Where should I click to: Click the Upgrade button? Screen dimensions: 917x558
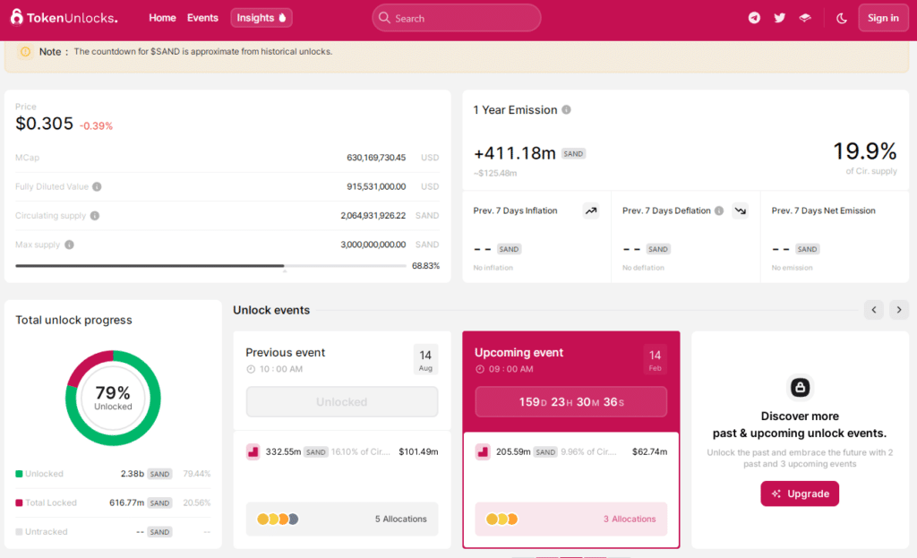pyautogui.click(x=800, y=494)
